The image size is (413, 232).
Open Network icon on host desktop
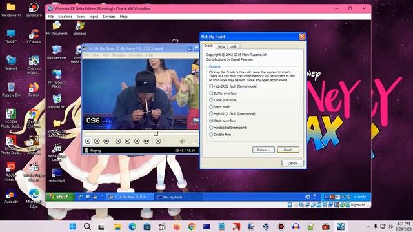click(11, 63)
